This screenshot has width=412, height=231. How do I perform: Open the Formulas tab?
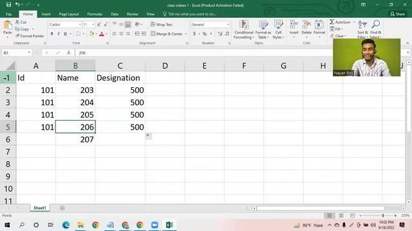pos(95,14)
